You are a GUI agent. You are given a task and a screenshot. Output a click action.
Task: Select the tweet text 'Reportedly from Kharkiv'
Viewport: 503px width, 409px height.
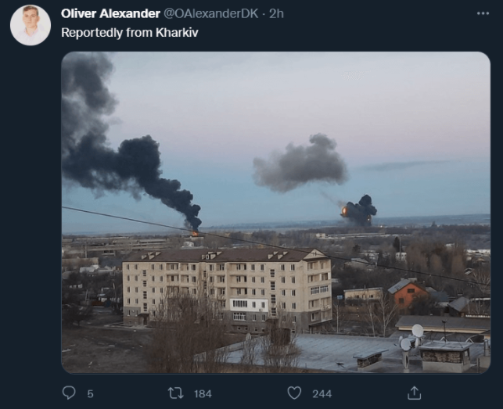[130, 33]
